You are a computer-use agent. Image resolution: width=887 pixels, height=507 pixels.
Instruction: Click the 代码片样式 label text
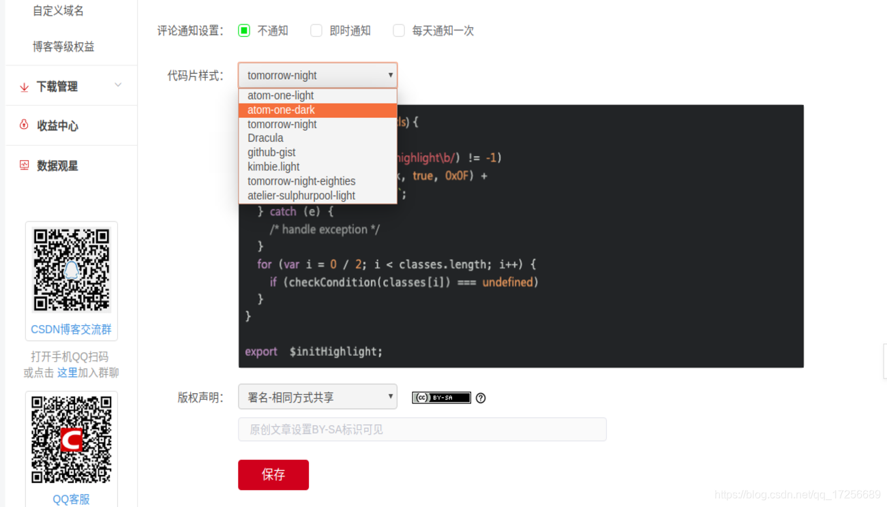[196, 76]
